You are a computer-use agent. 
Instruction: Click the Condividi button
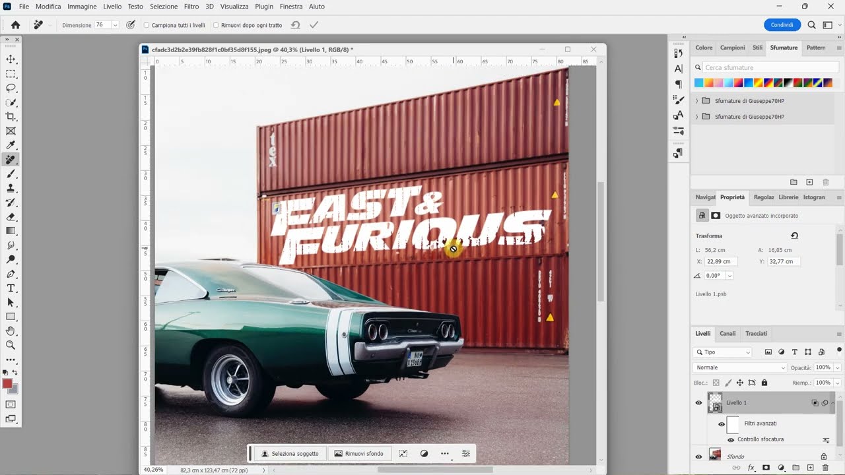[782, 25]
